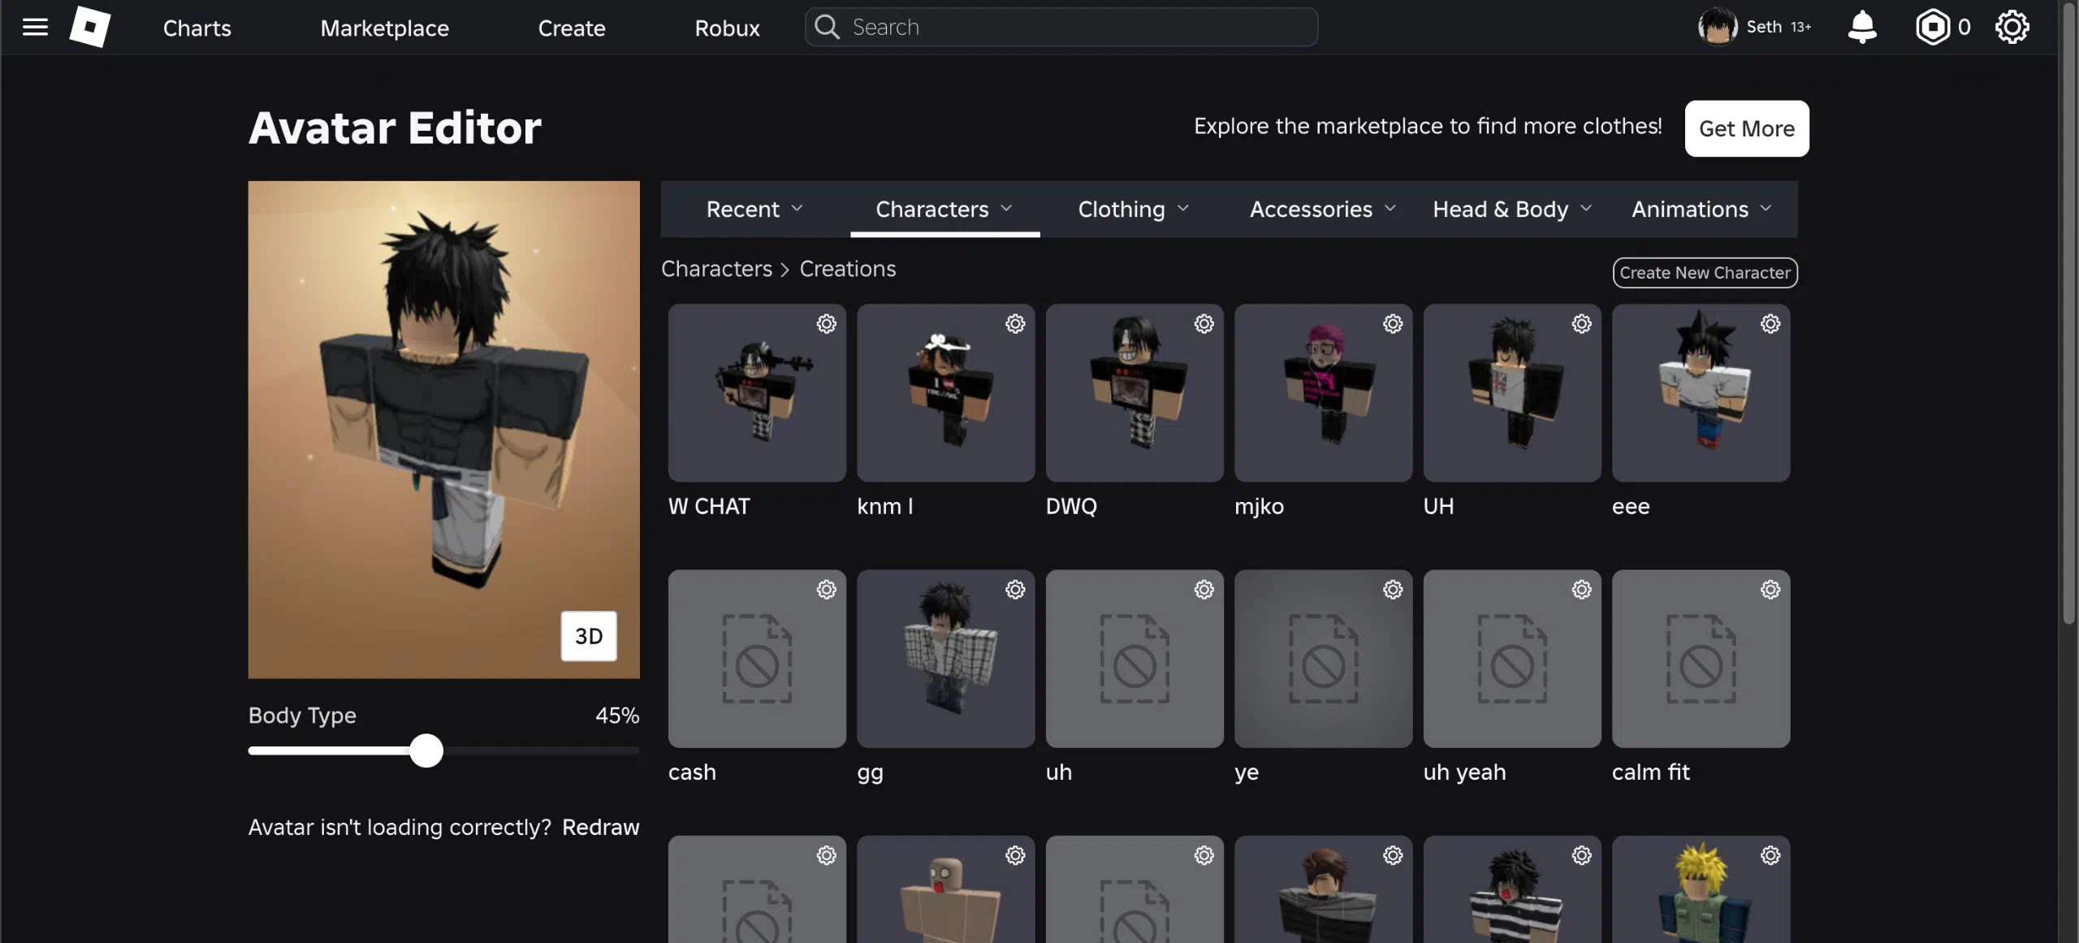Open settings gear on ye character

click(x=1393, y=590)
